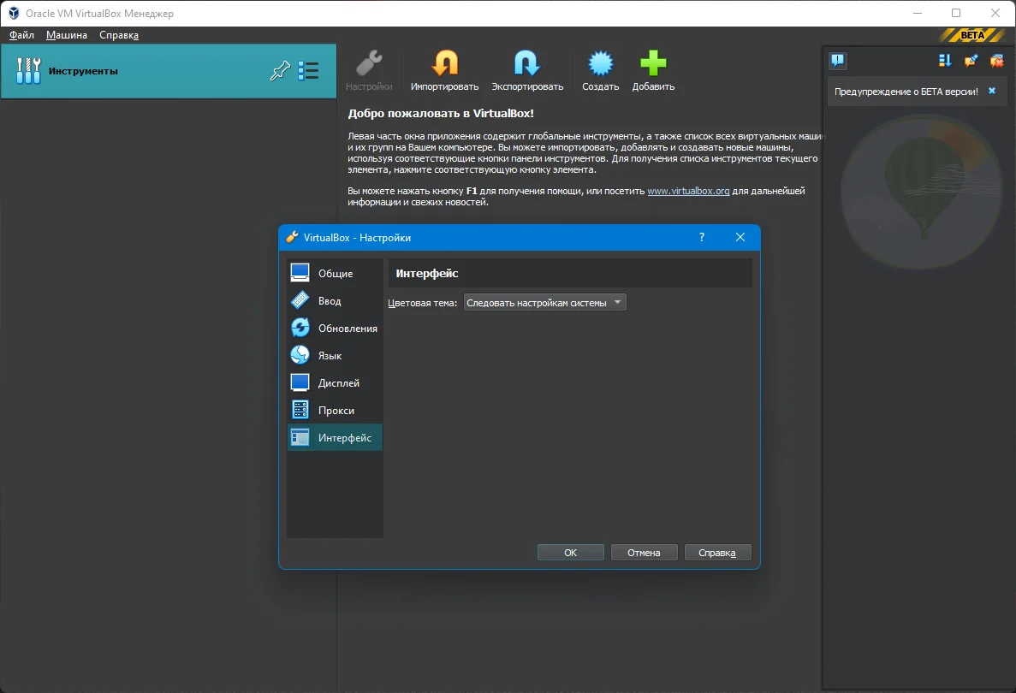
Task: Open the Tools list menu icon
Action: tap(308, 71)
